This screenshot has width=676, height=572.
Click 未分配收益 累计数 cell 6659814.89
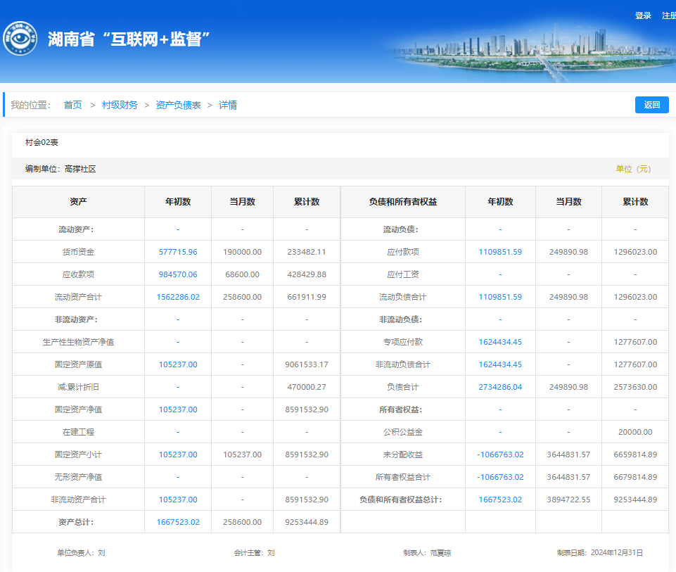coord(635,455)
